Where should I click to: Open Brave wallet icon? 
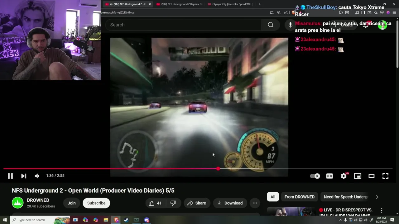coord(369,13)
